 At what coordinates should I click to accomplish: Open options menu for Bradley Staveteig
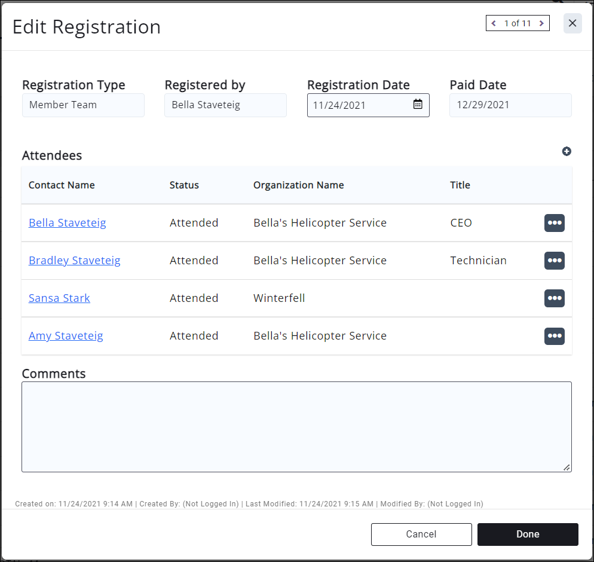coord(554,261)
